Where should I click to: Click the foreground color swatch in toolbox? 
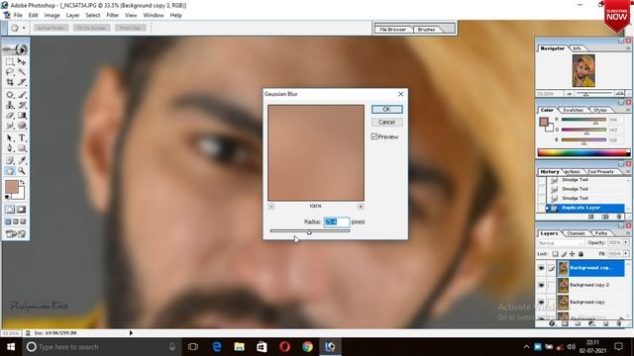(x=12, y=187)
